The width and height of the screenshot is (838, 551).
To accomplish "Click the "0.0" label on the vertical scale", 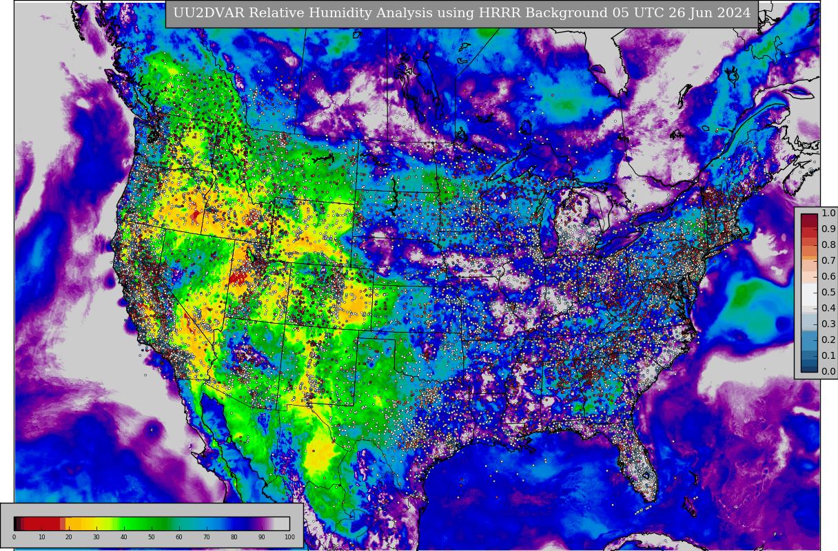I will click(x=828, y=372).
